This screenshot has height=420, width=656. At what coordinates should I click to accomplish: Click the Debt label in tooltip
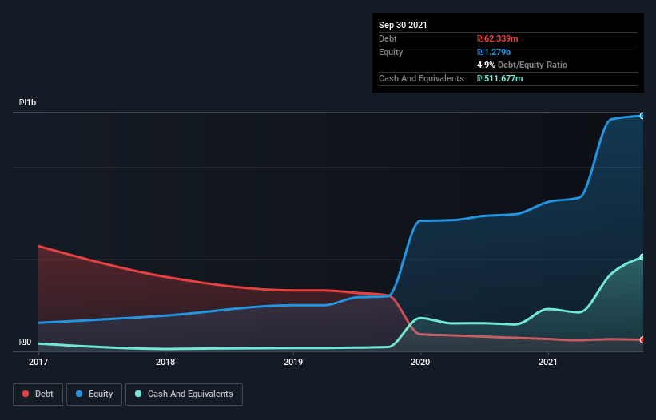tap(388, 38)
